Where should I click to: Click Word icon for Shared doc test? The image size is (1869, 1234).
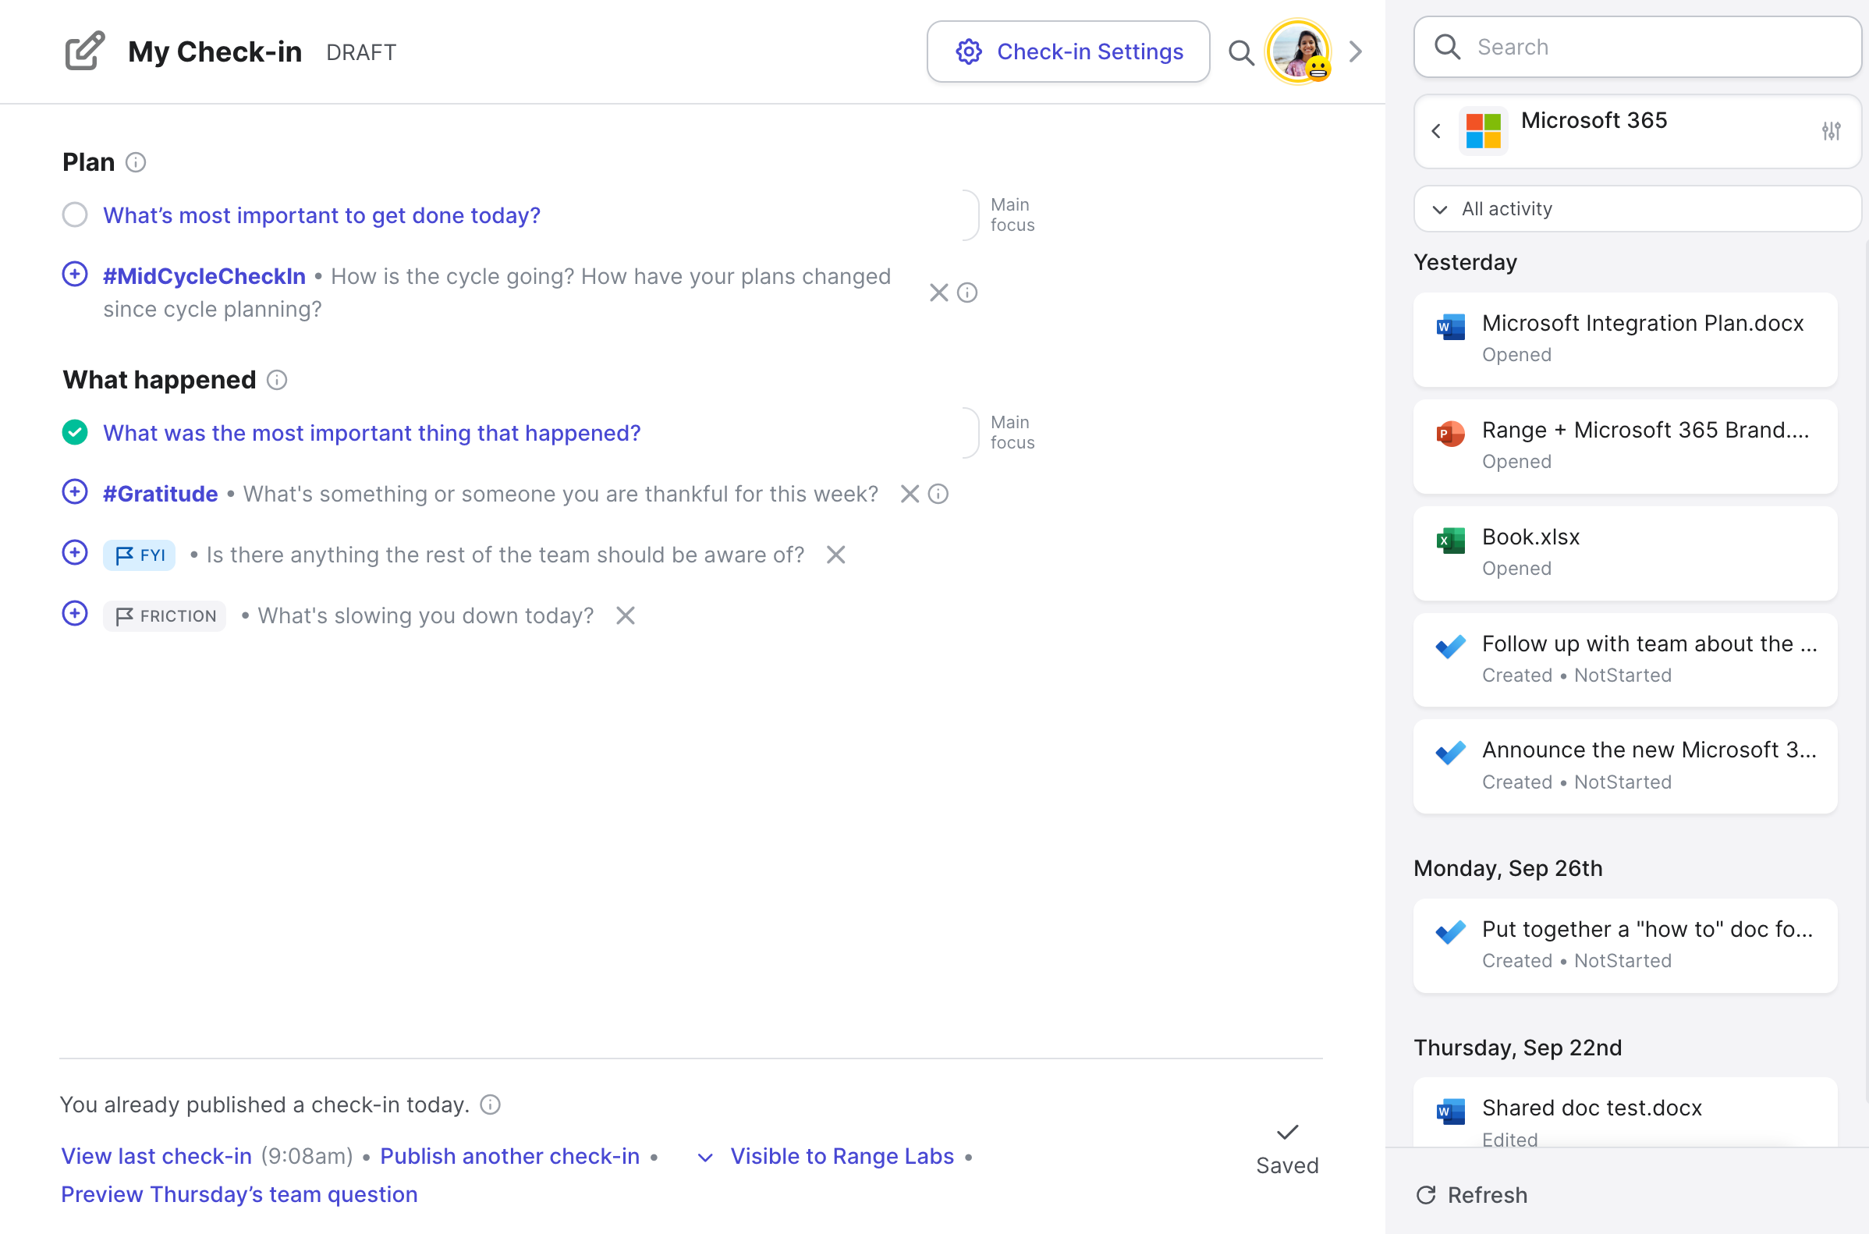pos(1450,1112)
